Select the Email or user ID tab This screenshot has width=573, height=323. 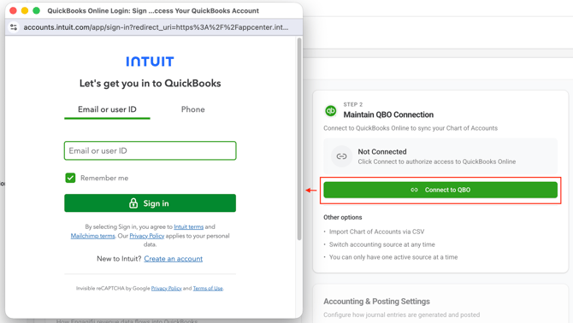click(107, 109)
